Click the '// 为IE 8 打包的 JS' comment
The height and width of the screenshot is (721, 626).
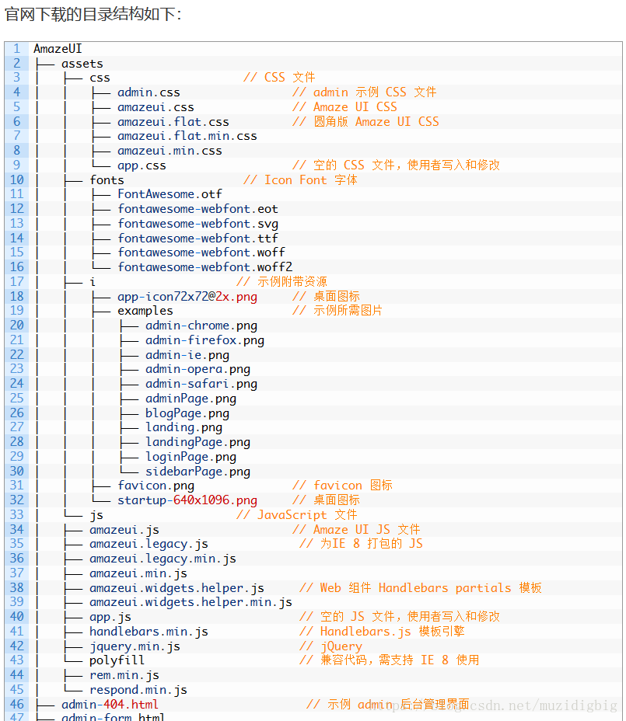coord(362,544)
